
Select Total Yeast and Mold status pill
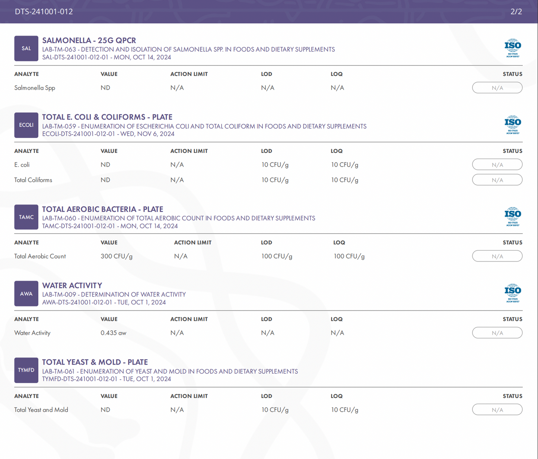pyautogui.click(x=497, y=410)
